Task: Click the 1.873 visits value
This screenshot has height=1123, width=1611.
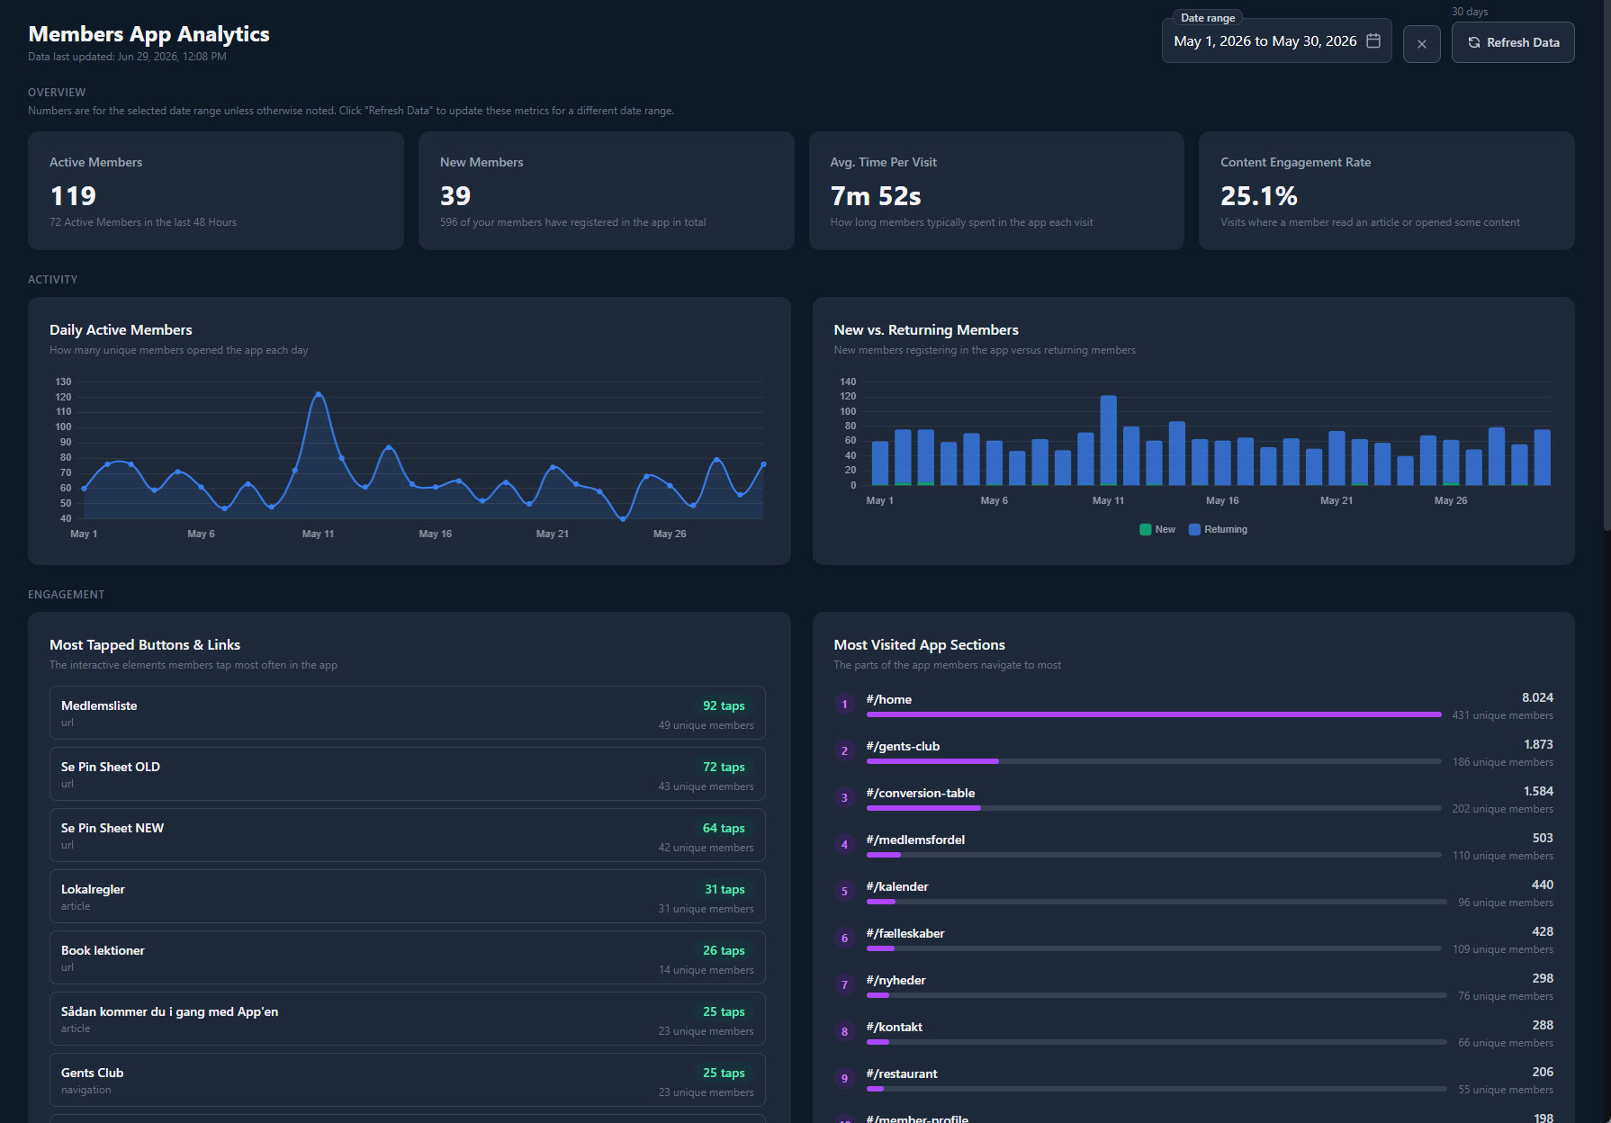Action: pos(1538,744)
